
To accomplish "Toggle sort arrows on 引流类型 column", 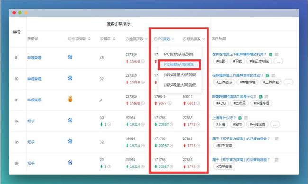I will pyautogui.click(x=89, y=39).
